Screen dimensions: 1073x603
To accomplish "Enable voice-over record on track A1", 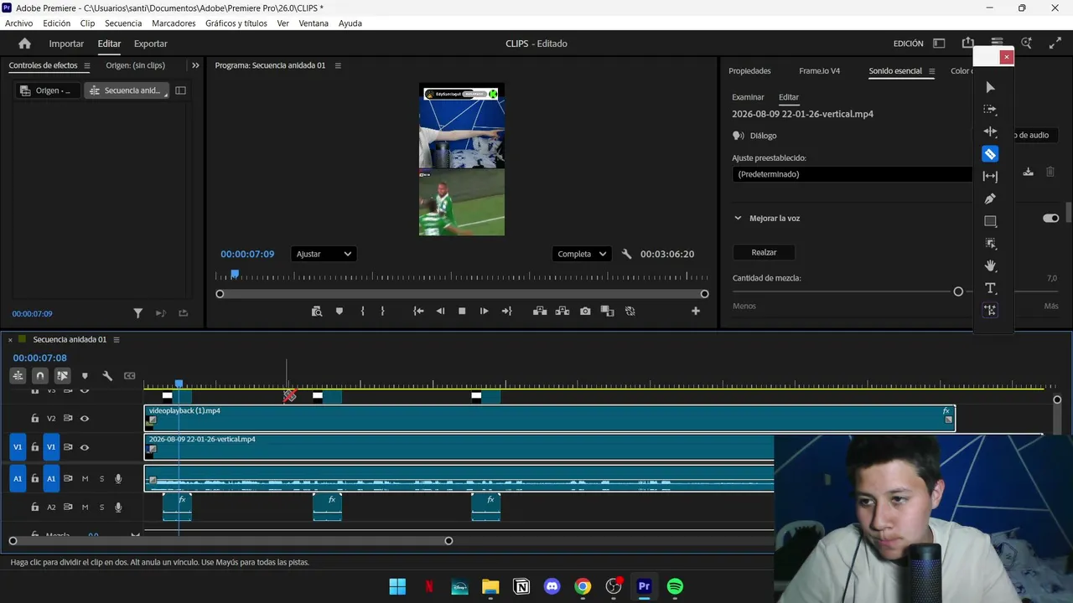I will coord(118,479).
